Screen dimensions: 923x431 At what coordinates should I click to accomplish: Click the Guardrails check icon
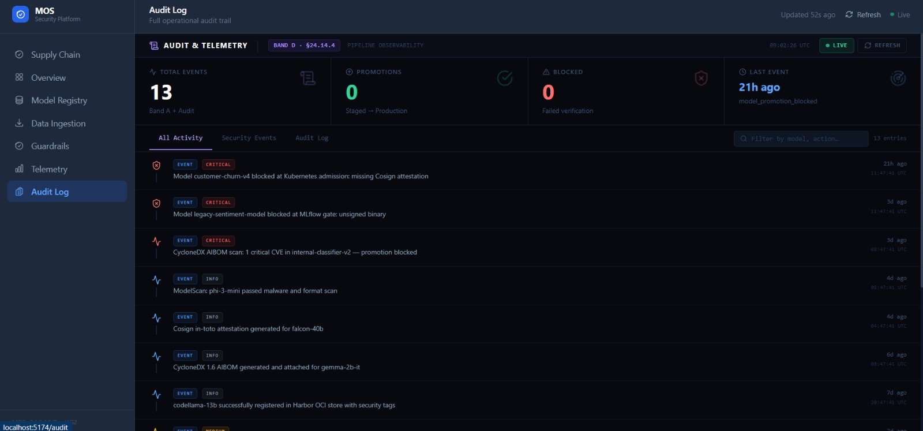point(19,146)
